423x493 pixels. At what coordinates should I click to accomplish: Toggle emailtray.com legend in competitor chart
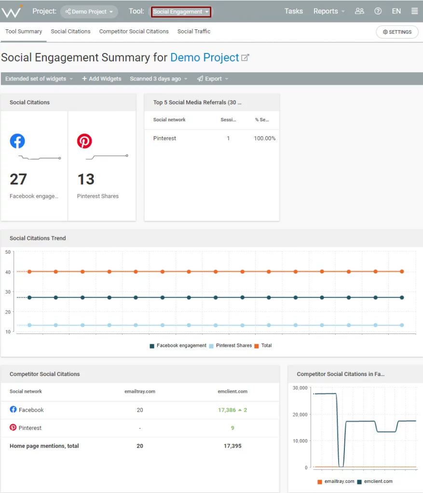(336, 481)
